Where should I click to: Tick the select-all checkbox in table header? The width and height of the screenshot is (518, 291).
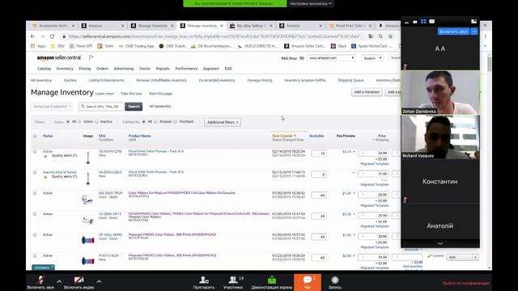point(35,136)
